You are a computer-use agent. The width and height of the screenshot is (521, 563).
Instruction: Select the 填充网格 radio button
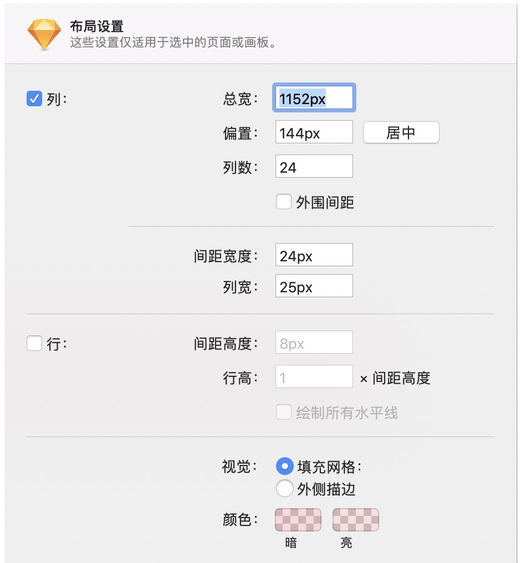pos(284,467)
